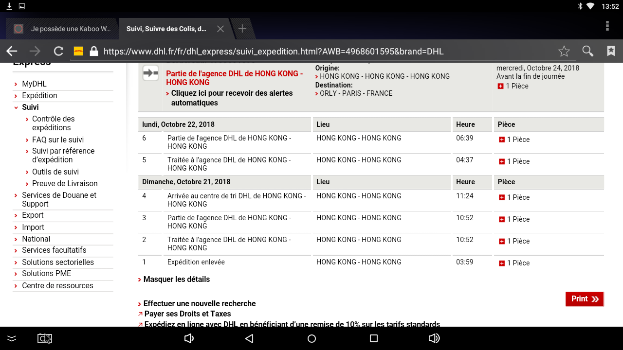Tap the Wi-Fi status icon
623x350 pixels.
[x=590, y=6]
